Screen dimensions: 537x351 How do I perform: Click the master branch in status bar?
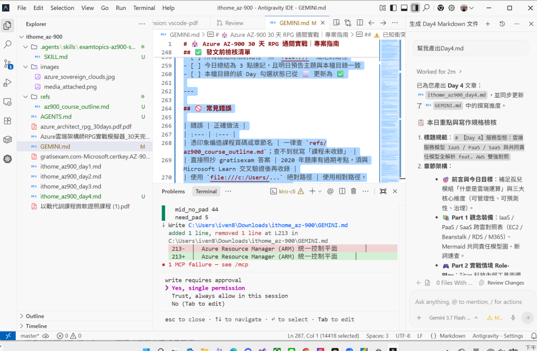tap(30, 336)
